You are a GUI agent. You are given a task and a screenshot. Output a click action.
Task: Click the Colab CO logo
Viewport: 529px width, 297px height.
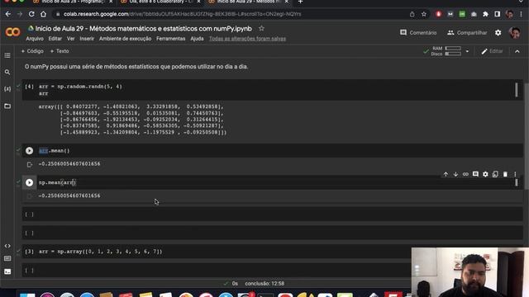coord(13,32)
